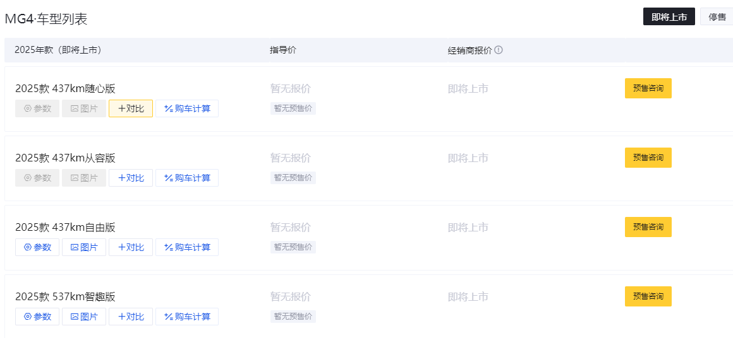The height and width of the screenshot is (338, 733).
Task: Open 图片 for 437km自由版
Action: point(84,247)
